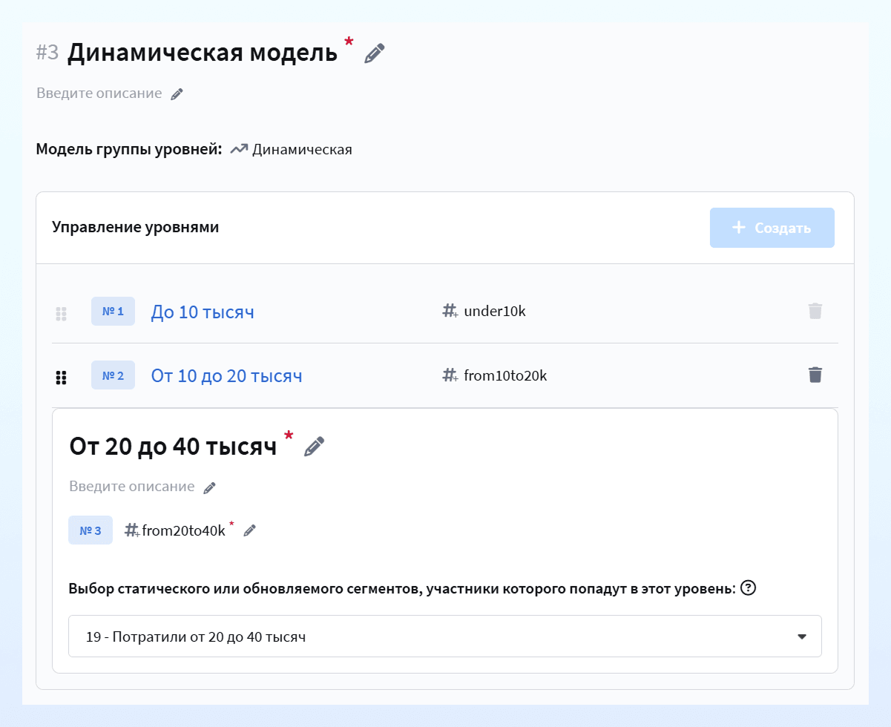Click the № 3 badge
This screenshot has height=727, width=891.
click(x=91, y=530)
